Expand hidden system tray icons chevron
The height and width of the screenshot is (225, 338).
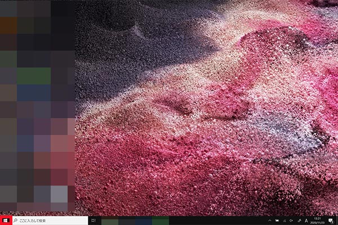tap(269, 220)
